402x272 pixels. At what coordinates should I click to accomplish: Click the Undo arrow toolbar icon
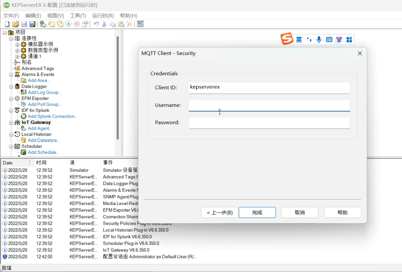click(x=96, y=24)
